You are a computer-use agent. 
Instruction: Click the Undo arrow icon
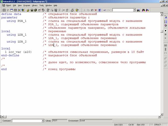click(x=104, y=10)
